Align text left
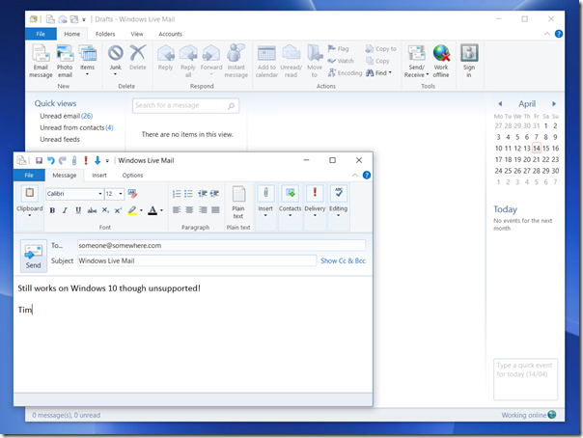The height and width of the screenshot is (438, 583). 177,210
